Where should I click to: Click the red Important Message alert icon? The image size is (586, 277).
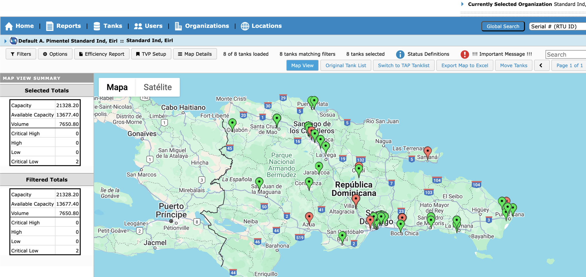coord(465,54)
